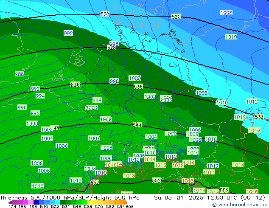Pick the bright yellow legend swatch
The height and width of the screenshot is (208, 269).
pyautogui.click(x=90, y=202)
